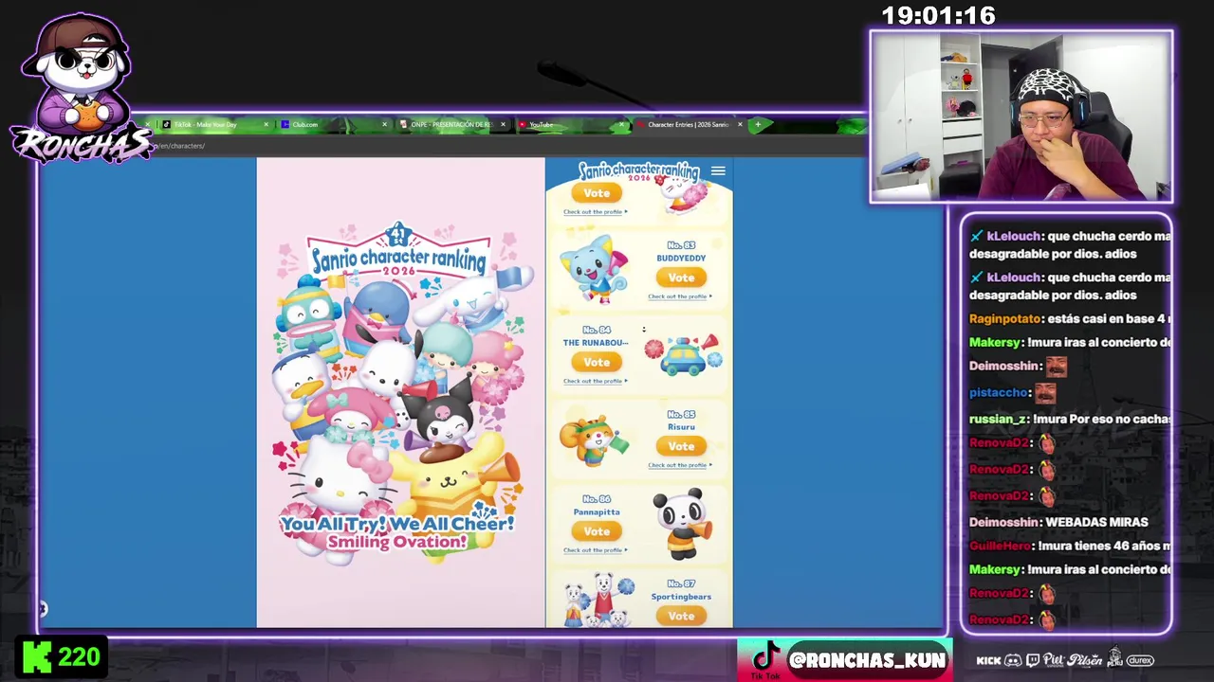
Task: Click the BUDDYEDDY blue cat character image
Action: tap(594, 270)
